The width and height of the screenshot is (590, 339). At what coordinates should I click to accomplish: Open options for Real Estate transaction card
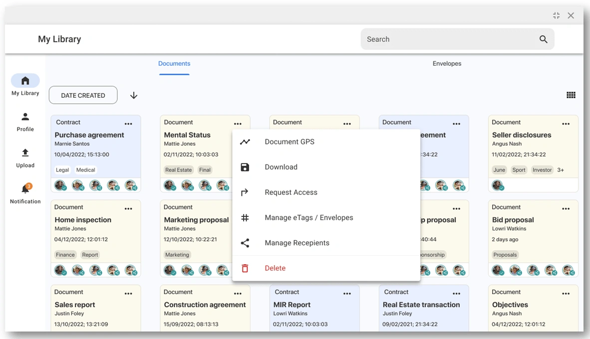pyautogui.click(x=456, y=294)
